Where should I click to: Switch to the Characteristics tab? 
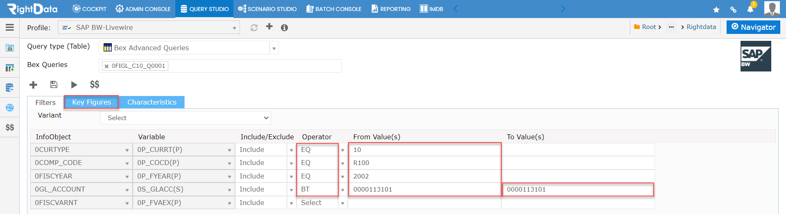coord(152,102)
